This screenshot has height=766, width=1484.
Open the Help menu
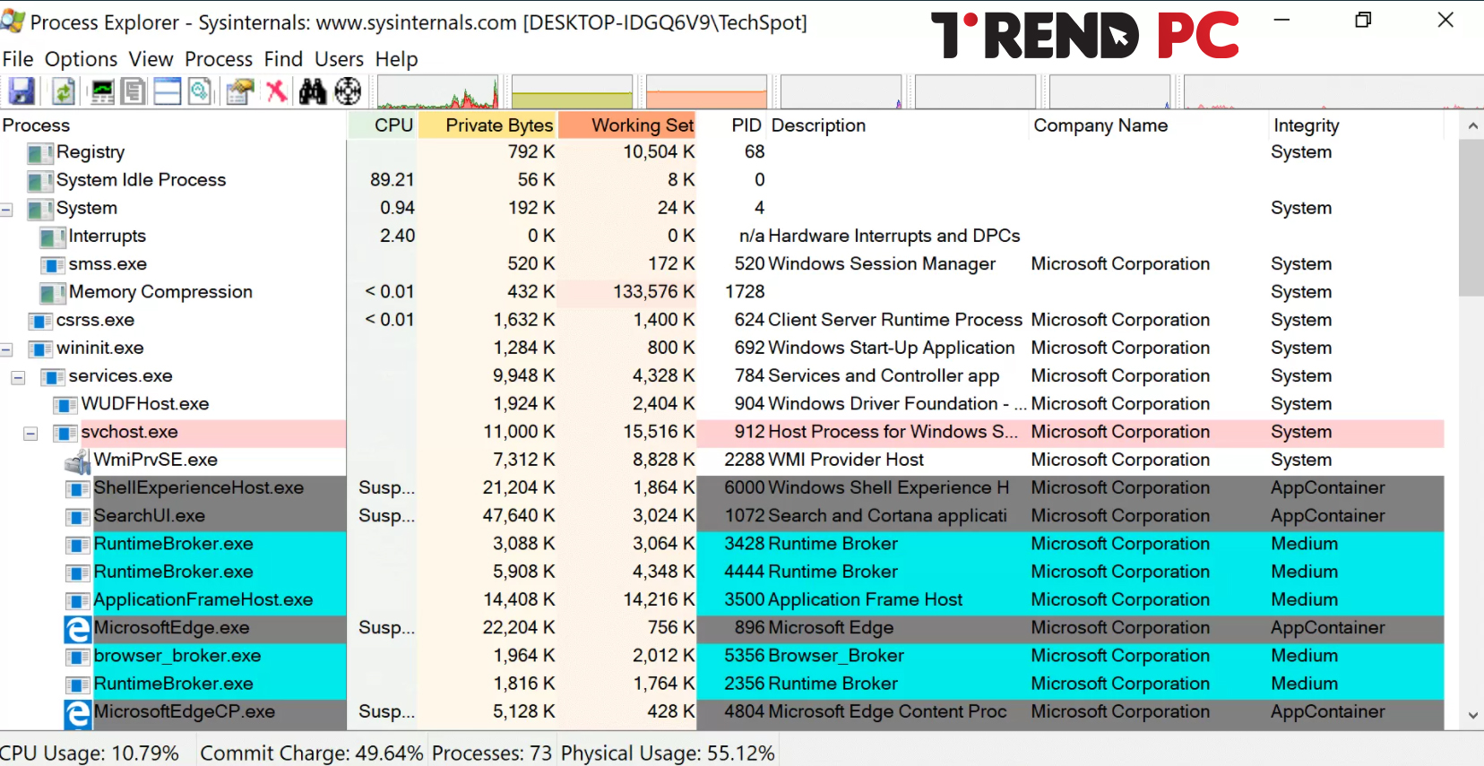[396, 59]
